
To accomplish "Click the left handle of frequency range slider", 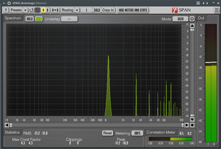I will (x=11, y=125).
